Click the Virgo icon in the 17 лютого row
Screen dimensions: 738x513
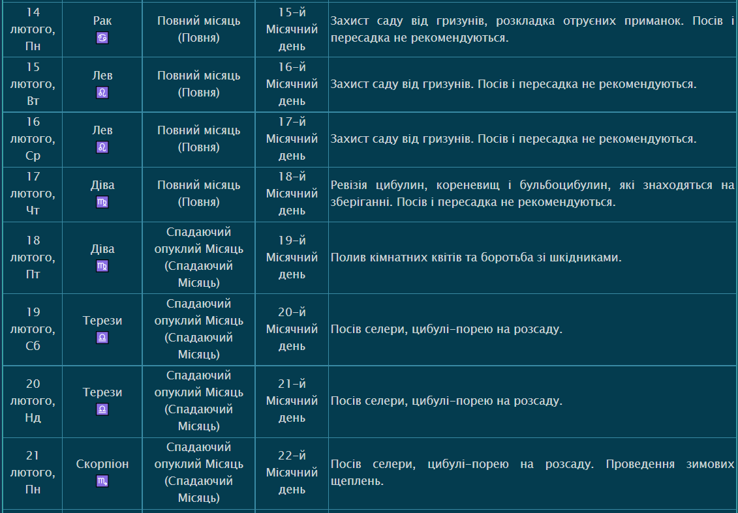point(102,202)
